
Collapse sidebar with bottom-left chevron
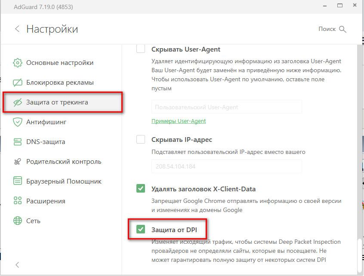pyautogui.click(x=17, y=265)
